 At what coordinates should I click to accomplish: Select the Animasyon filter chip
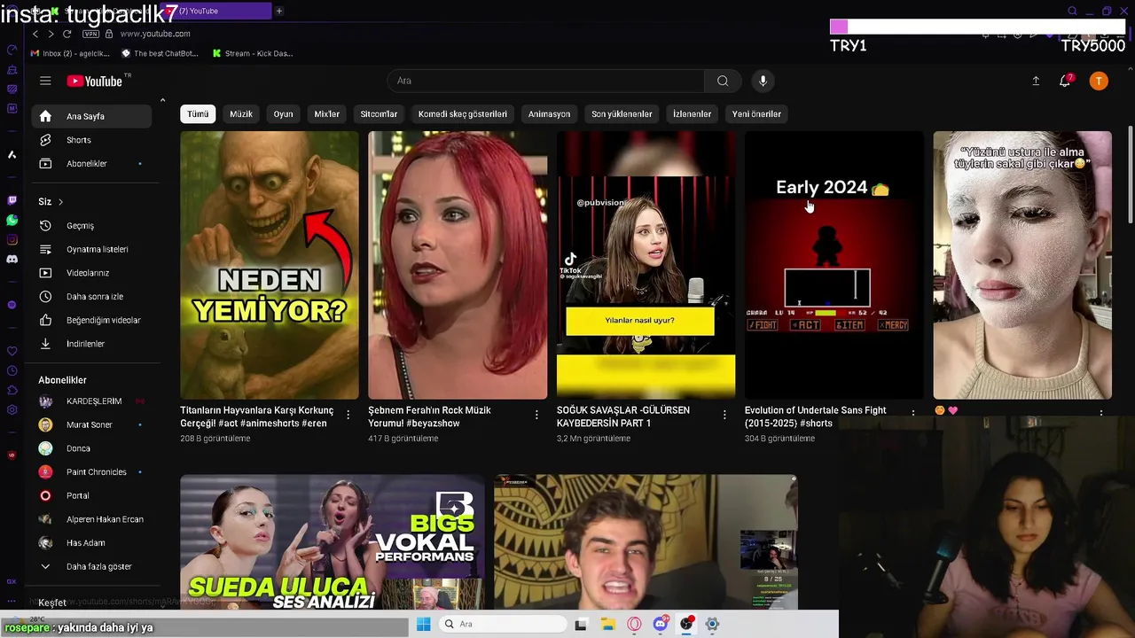point(549,113)
